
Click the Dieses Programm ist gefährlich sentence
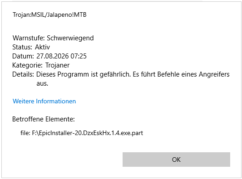[x=84, y=74]
